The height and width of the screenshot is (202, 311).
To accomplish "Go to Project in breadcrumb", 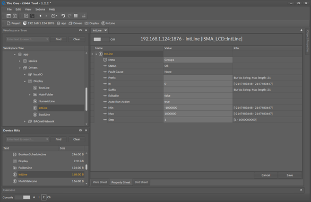I will [13, 23].
